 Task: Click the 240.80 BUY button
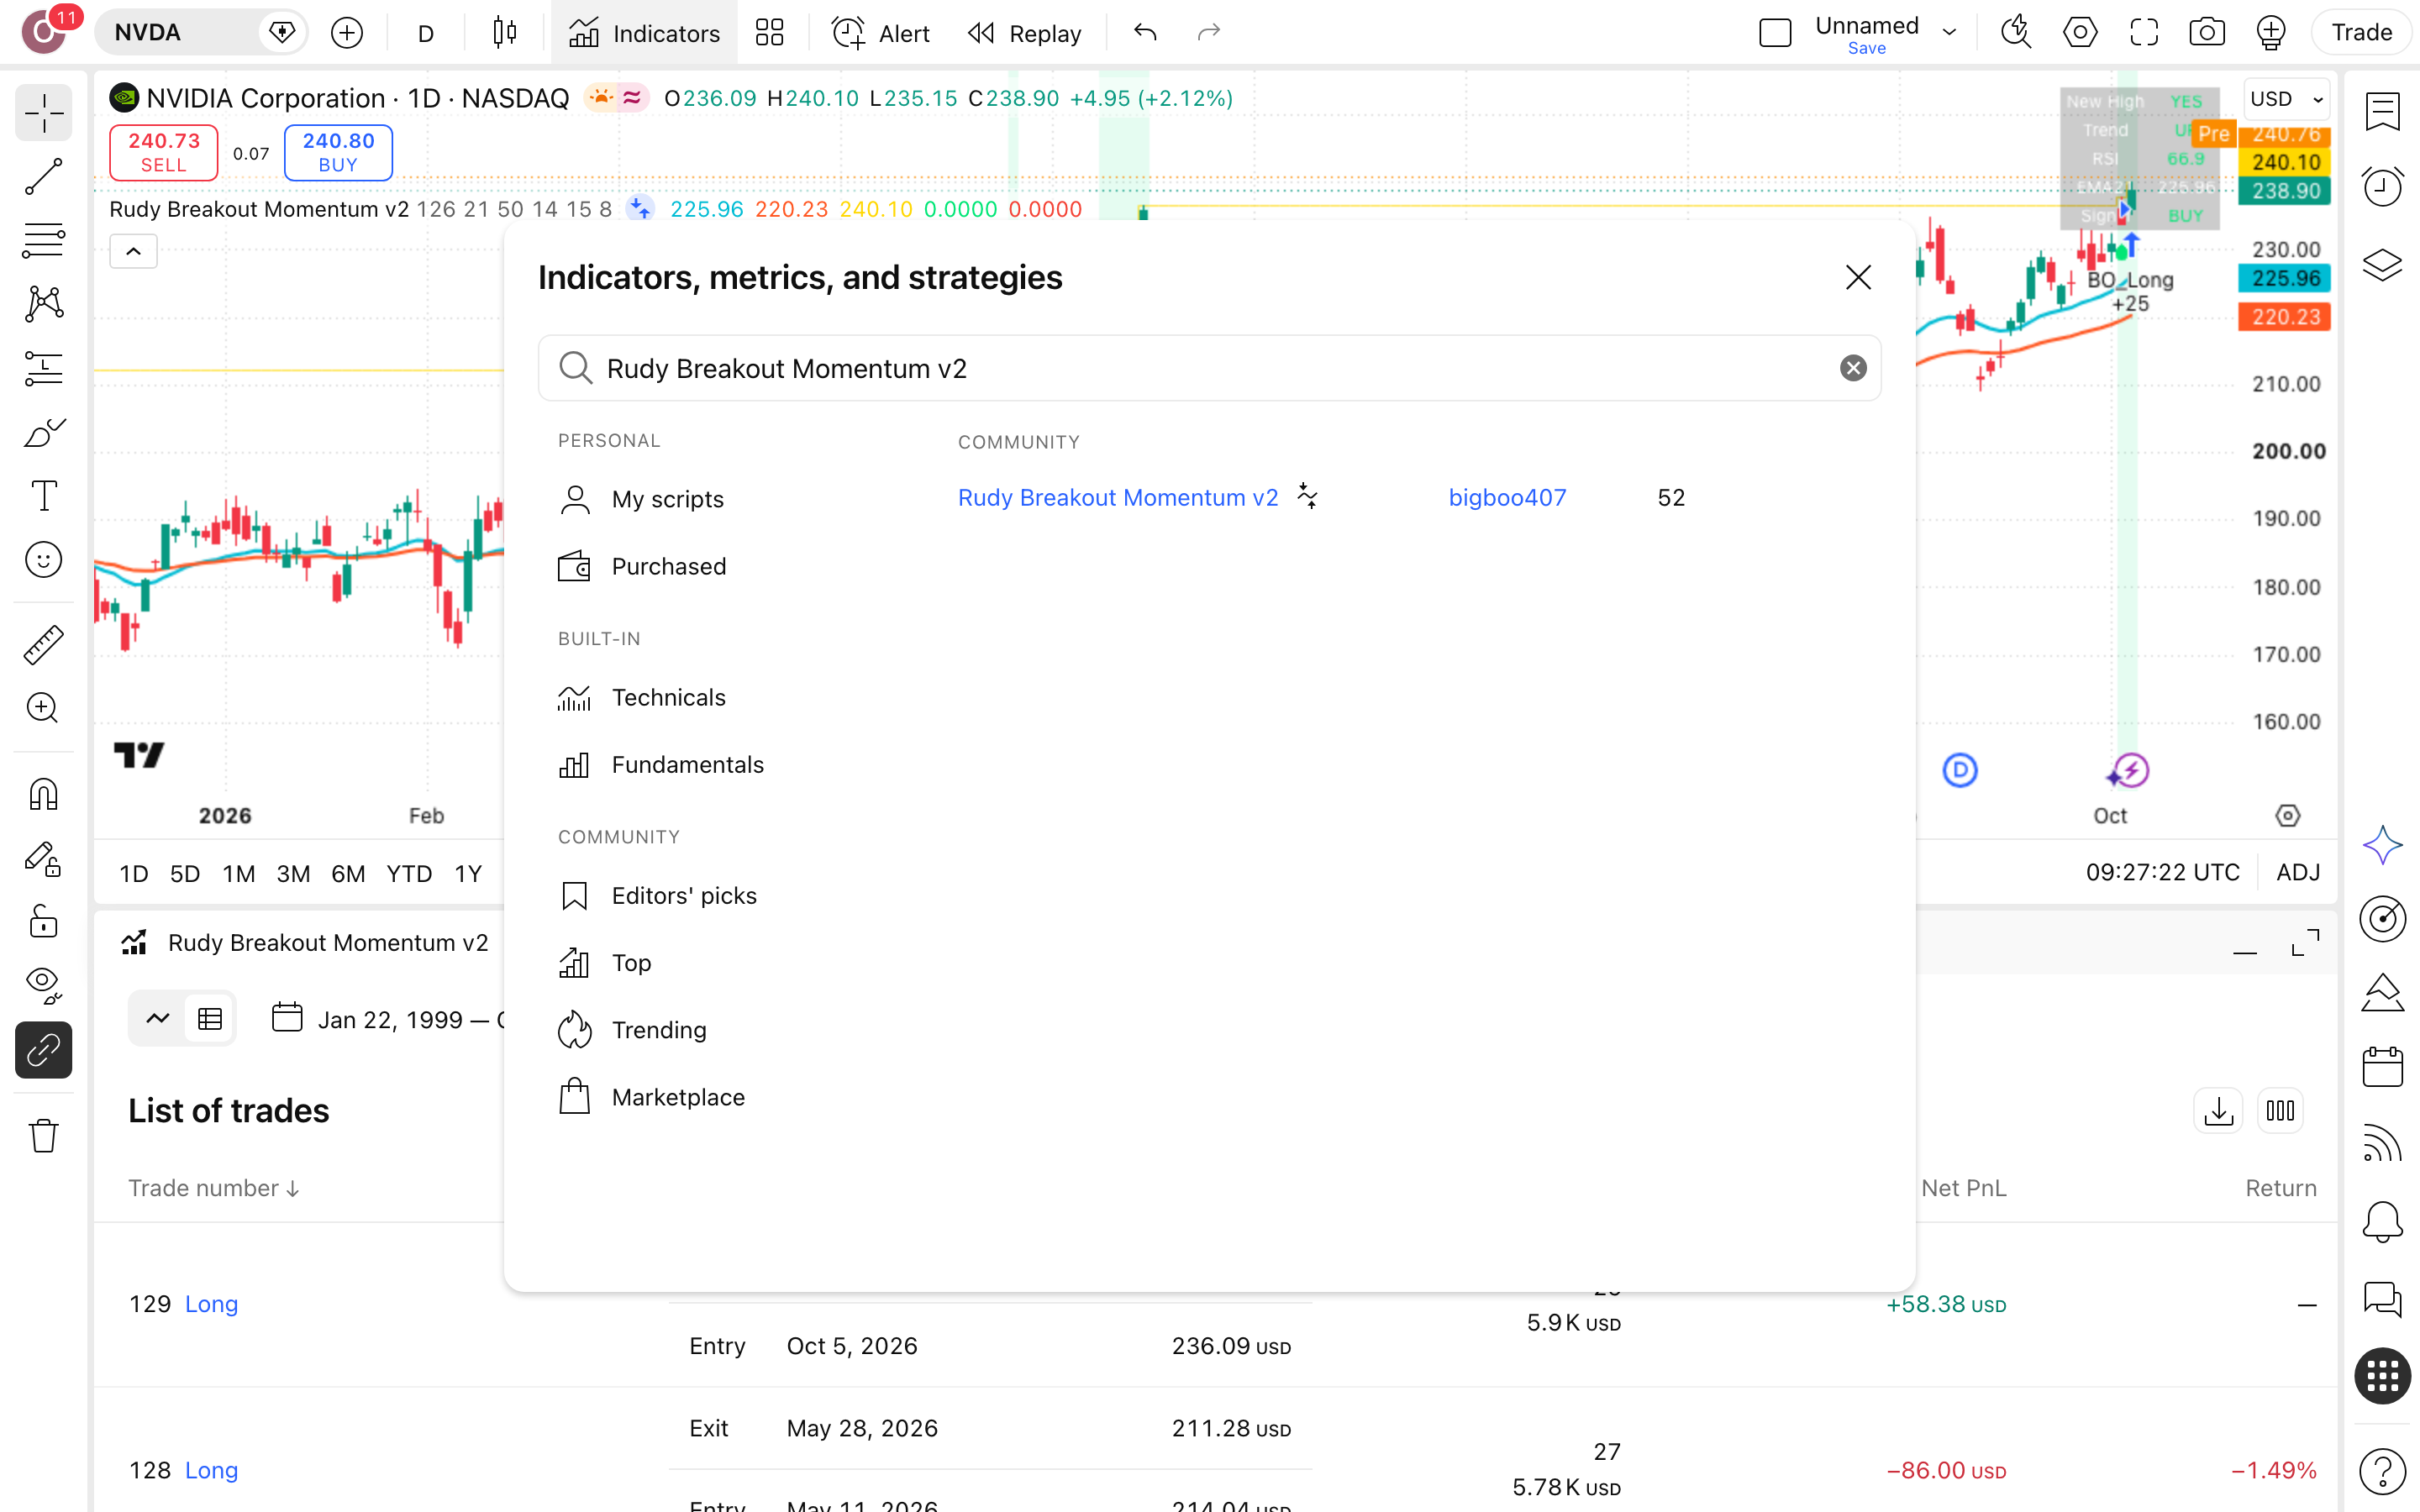click(x=338, y=152)
